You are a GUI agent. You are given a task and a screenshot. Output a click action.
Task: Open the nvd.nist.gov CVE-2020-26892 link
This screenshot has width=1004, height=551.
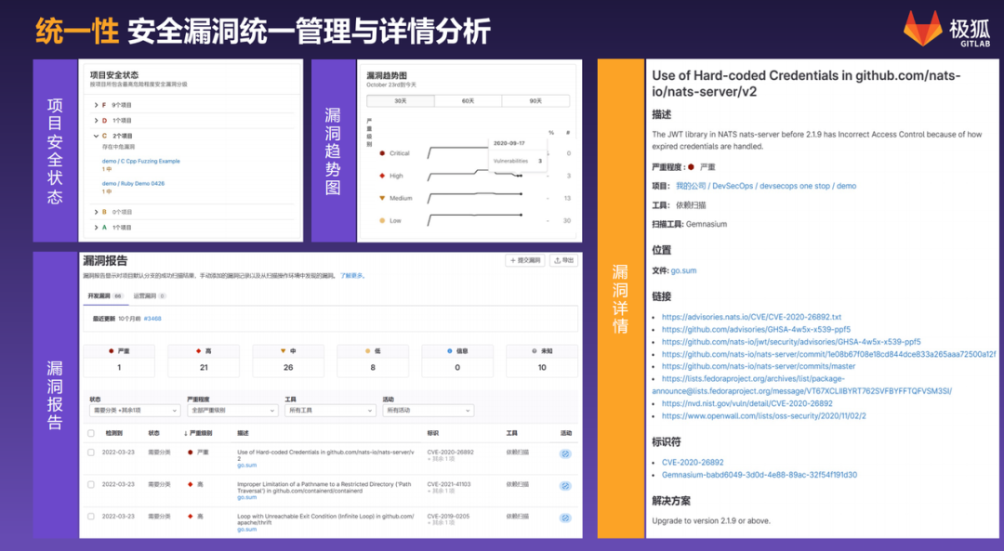747,404
